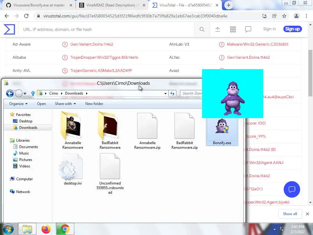The image size is (313, 235).
Task: Dismiss the downloads bar with X
Action: coord(307,214)
